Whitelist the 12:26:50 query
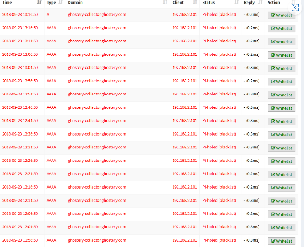Image resolution: width=304 pixels, height=247 pixels. coord(281,161)
